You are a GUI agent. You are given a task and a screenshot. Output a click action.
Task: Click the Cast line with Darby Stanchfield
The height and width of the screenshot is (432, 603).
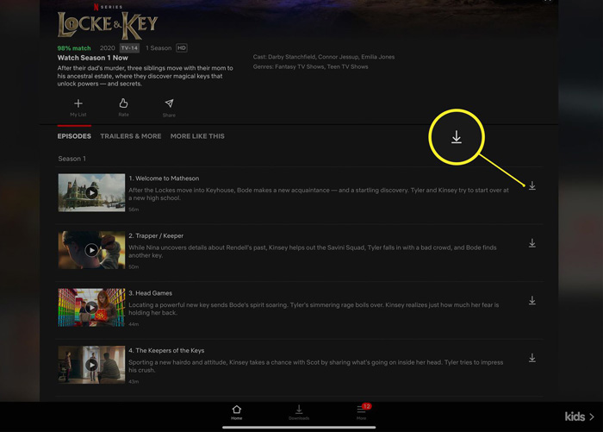[324, 57]
